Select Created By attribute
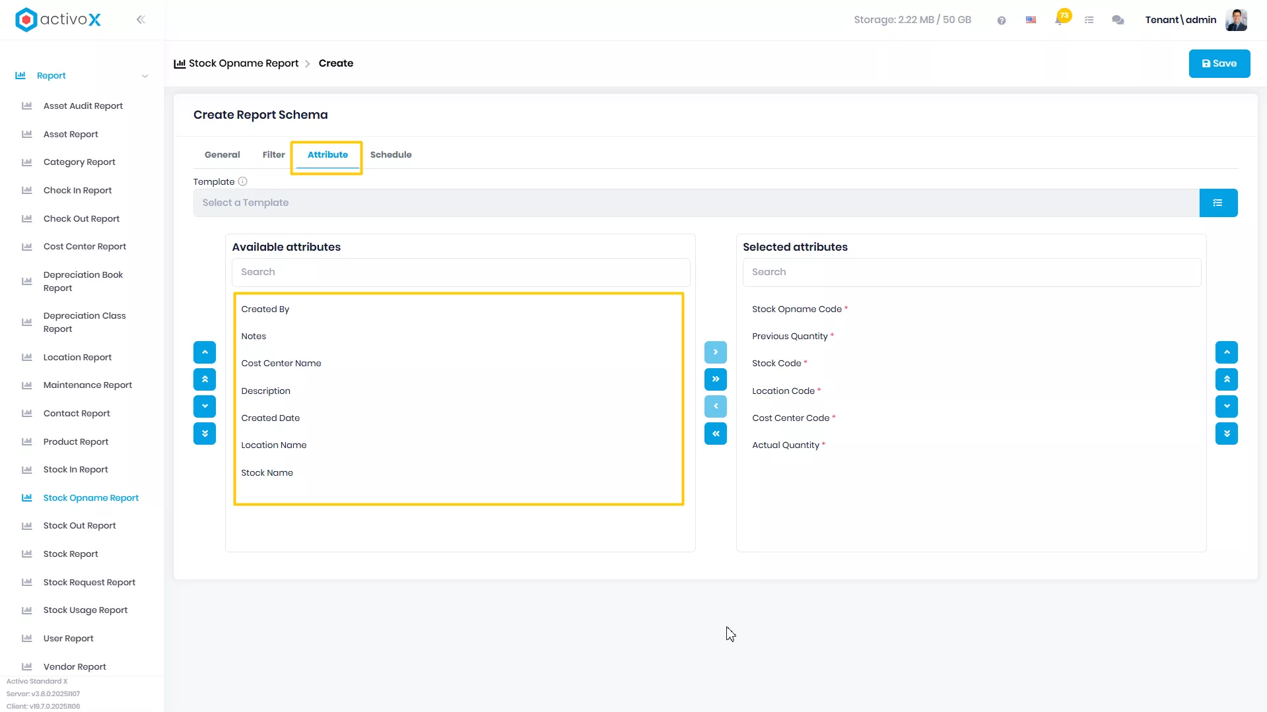The image size is (1267, 712). coord(265,309)
